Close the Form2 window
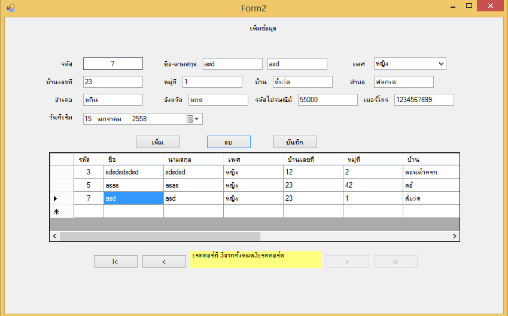This screenshot has width=508, height=316. (x=490, y=6)
